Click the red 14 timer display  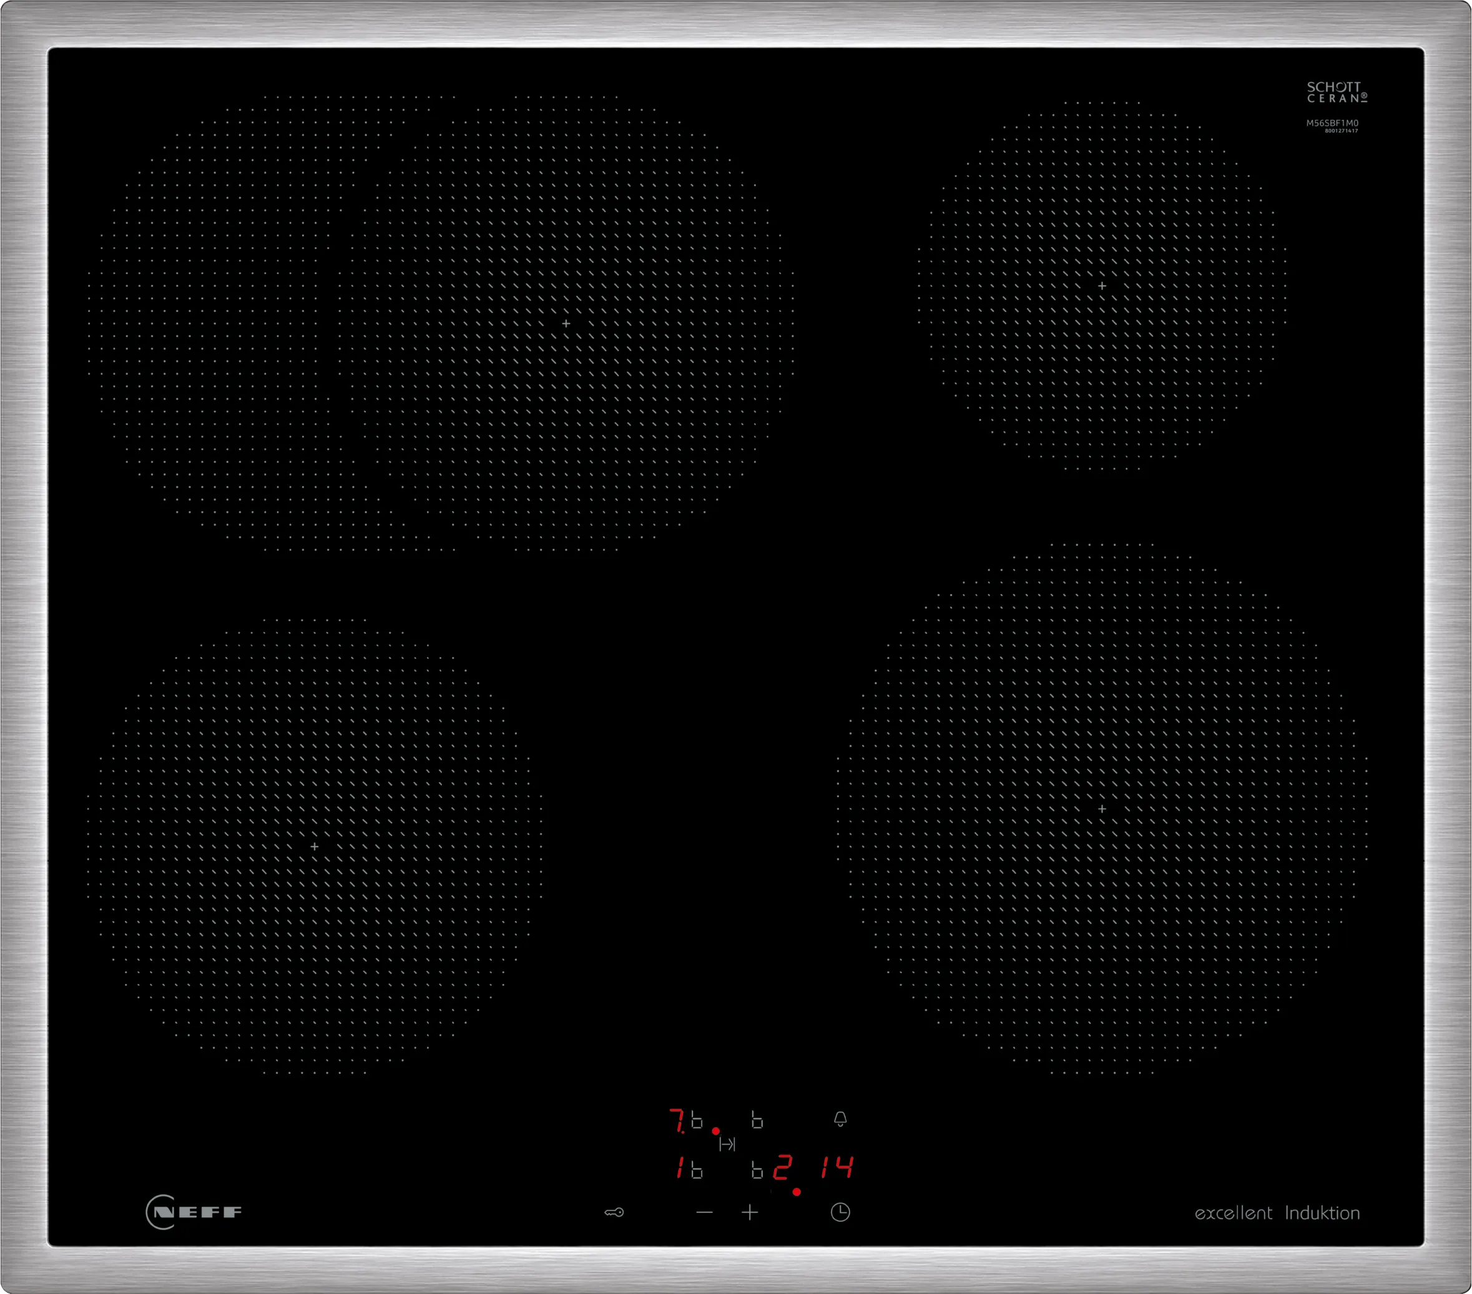[837, 1167]
